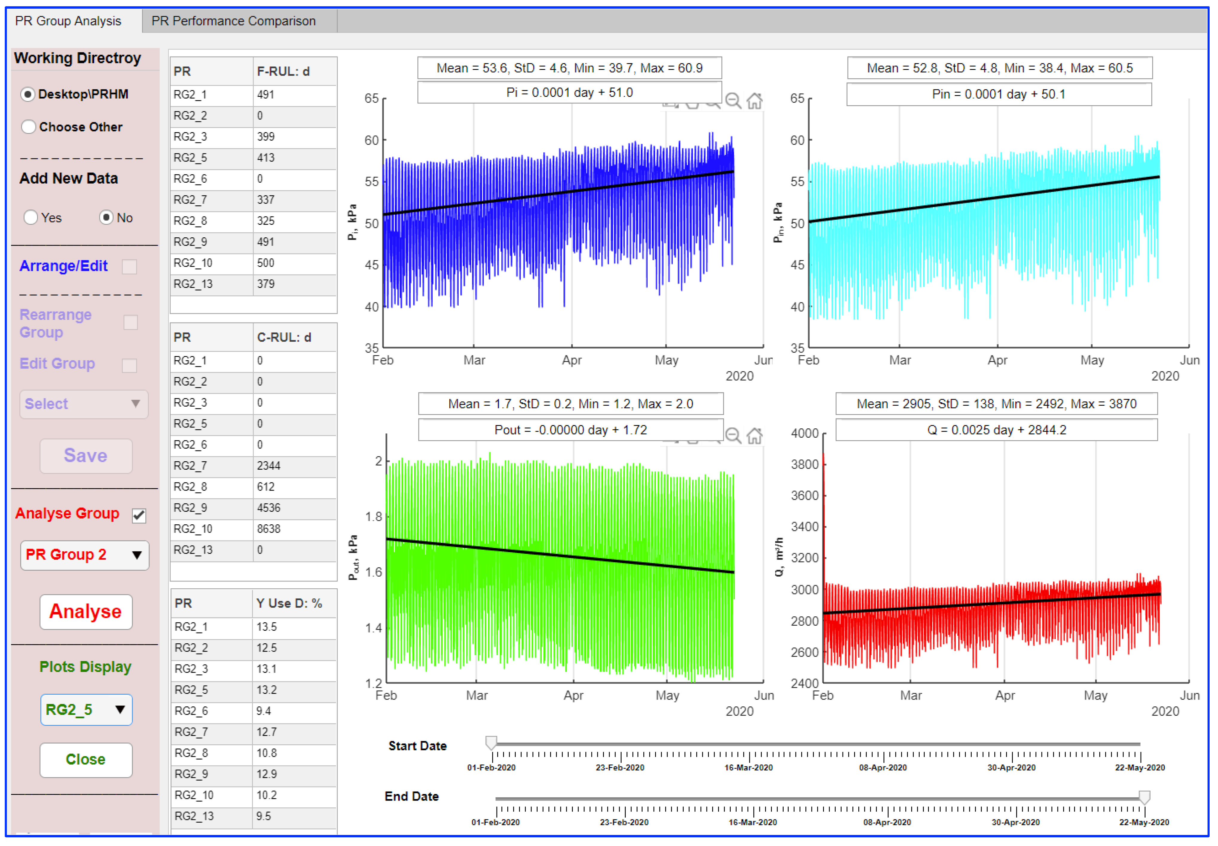Uncheck the Analyse Group checkbox

(x=139, y=515)
